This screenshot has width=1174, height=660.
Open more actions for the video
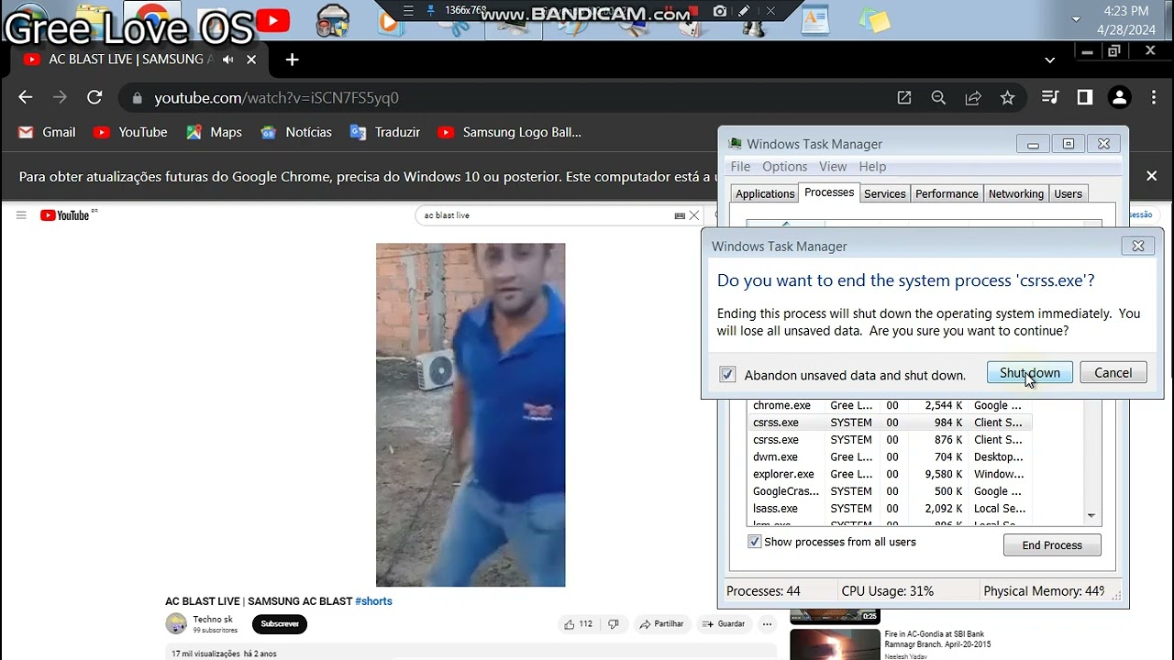(x=768, y=624)
